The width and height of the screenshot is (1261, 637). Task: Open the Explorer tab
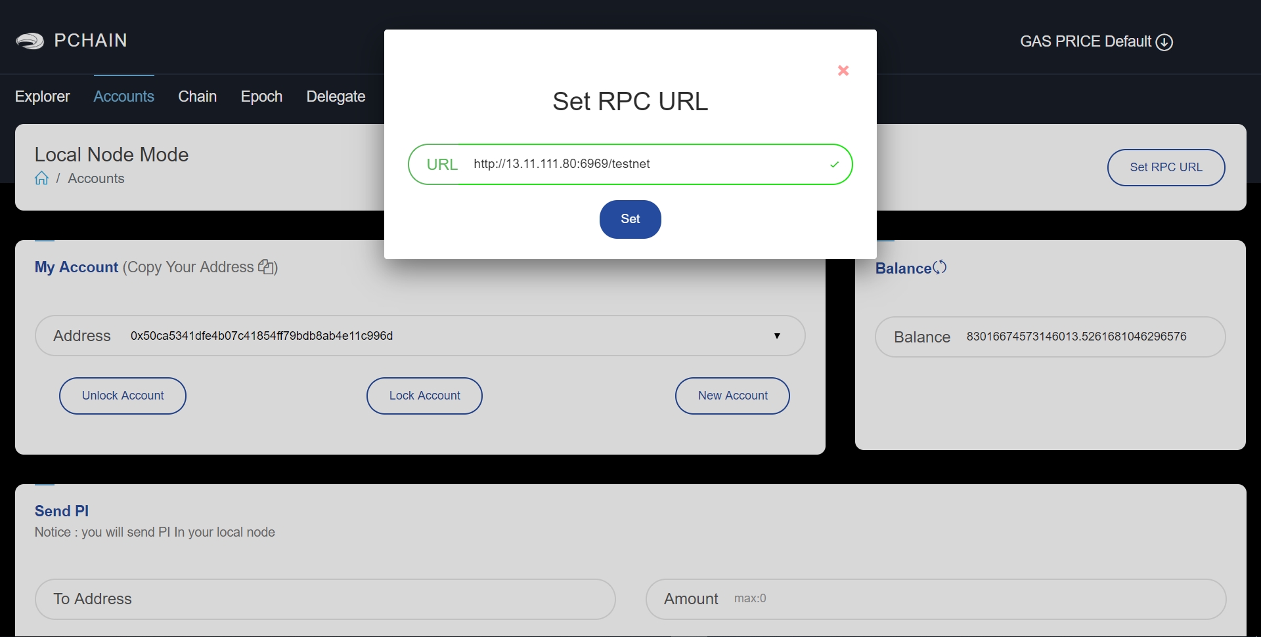click(42, 96)
